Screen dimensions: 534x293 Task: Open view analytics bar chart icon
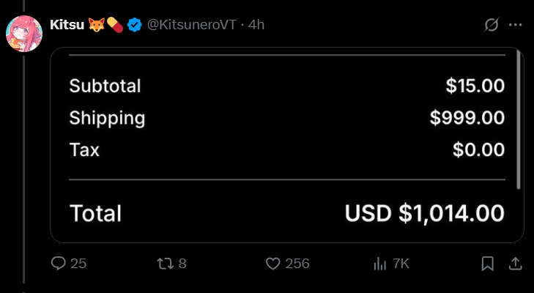click(x=380, y=264)
